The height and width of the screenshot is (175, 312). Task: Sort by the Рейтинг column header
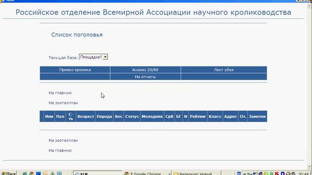coord(198,117)
